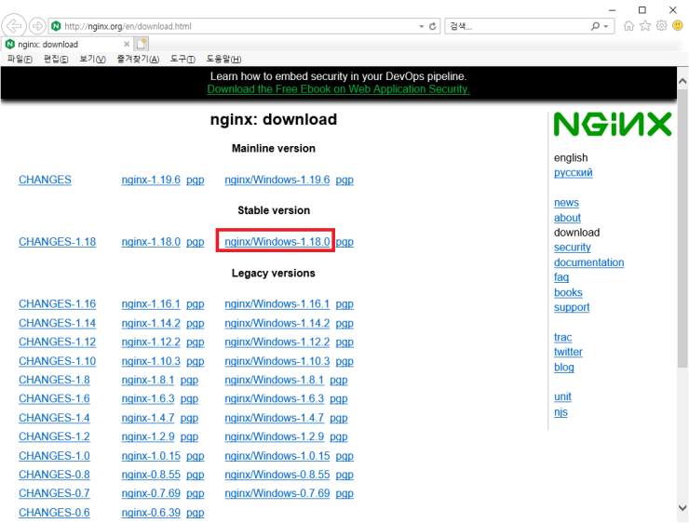Open the Tools gear icon
Screen dimensions: 689x523
tap(661, 26)
